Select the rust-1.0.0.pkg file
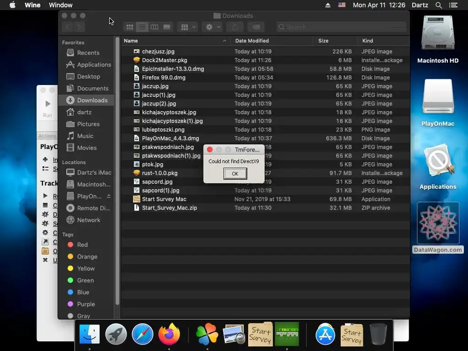This screenshot has height=351, width=468. 265,173
